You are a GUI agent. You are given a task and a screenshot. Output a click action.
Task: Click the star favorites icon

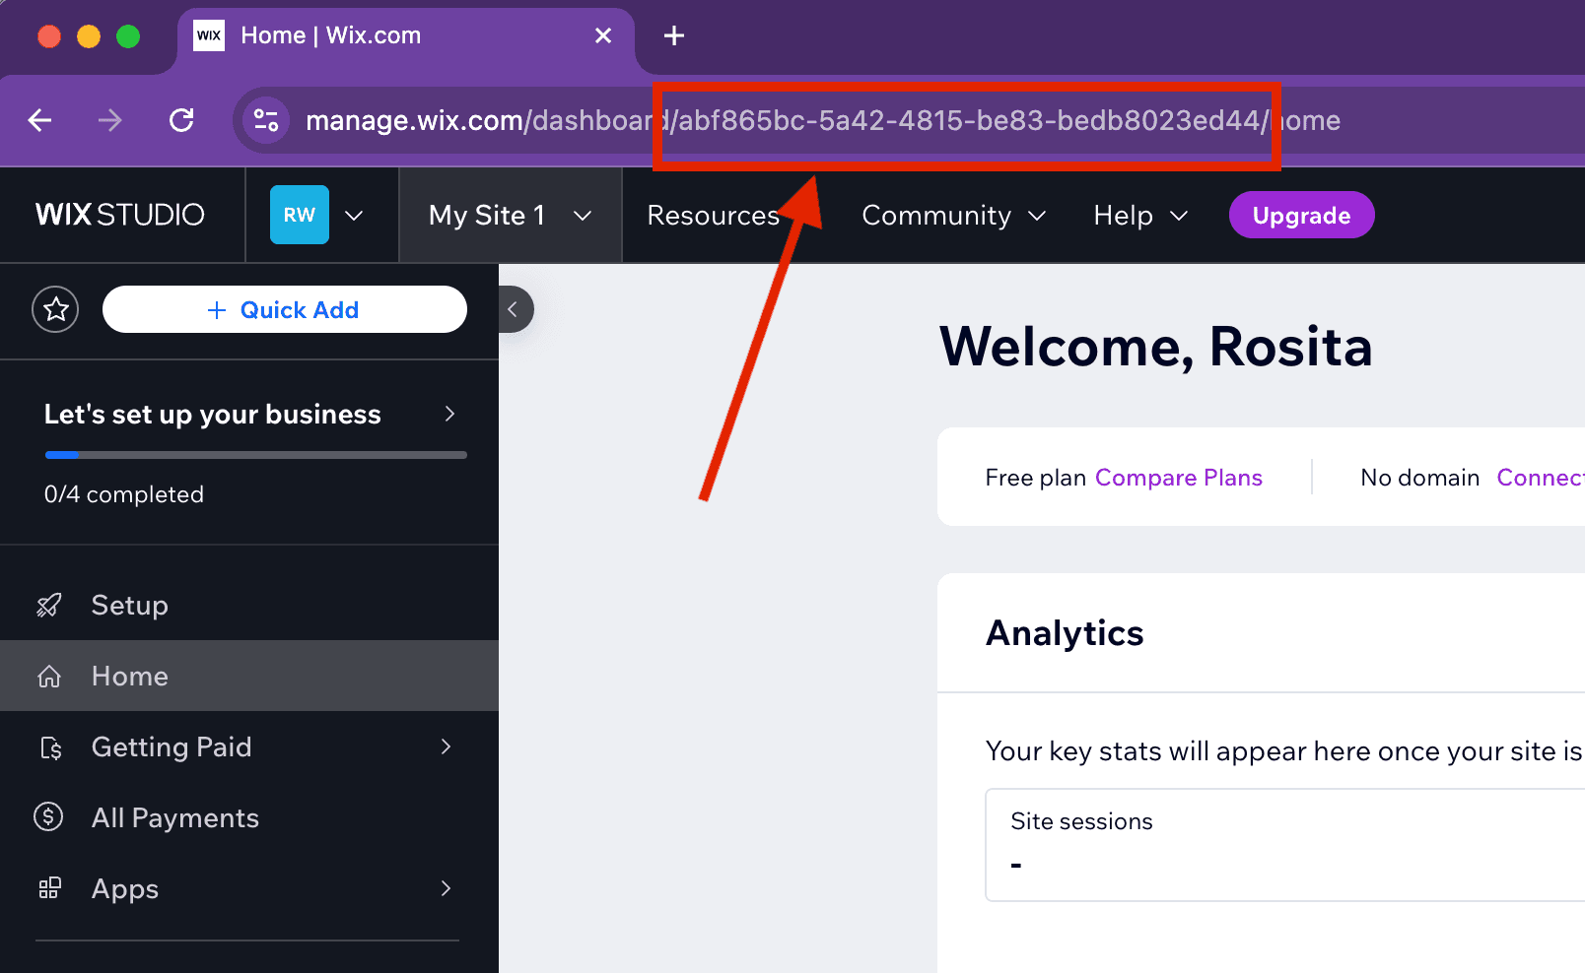(55, 309)
